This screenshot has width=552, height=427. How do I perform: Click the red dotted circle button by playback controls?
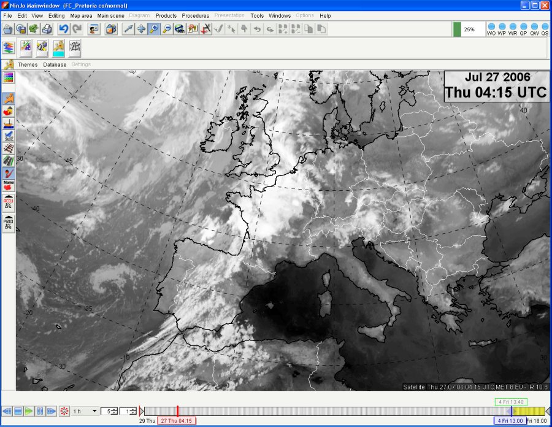64,411
